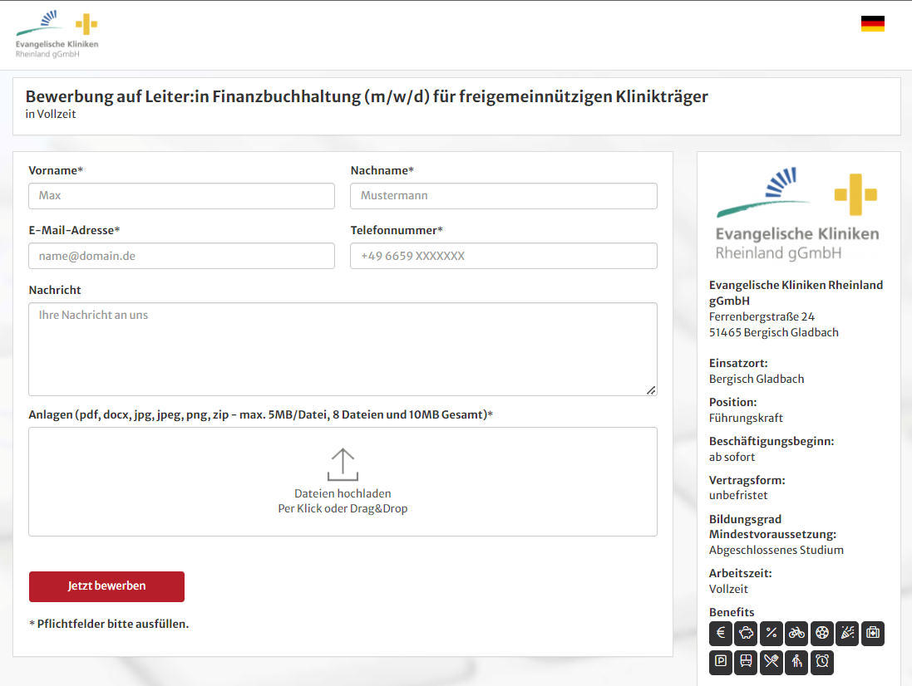Select the E-Mail-Adresse input field
Viewport: 912px width, 686px height.
[x=181, y=256]
